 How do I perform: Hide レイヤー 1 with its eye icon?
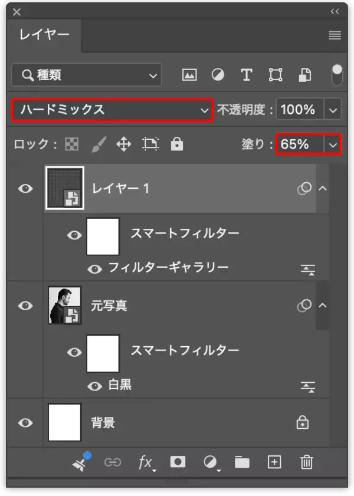pos(25,189)
